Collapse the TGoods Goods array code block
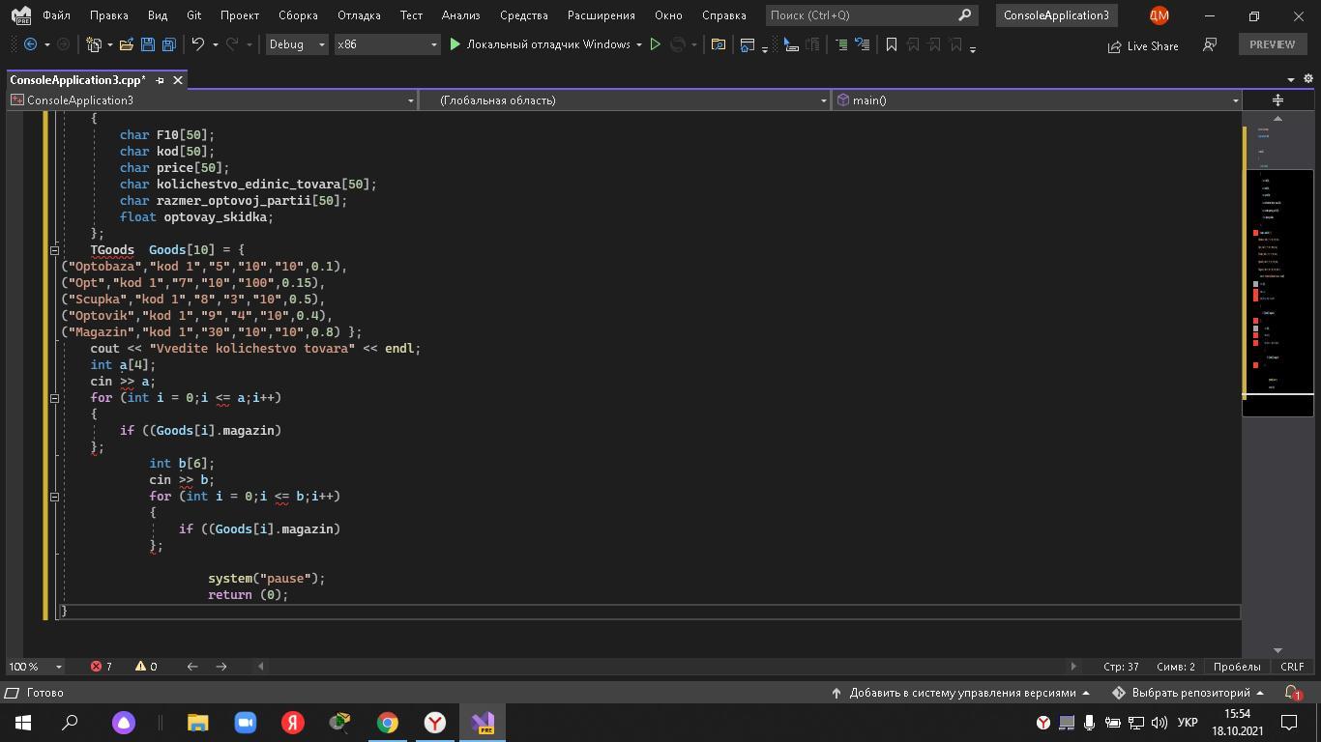Screen dimensions: 1321x742 click(x=54, y=249)
